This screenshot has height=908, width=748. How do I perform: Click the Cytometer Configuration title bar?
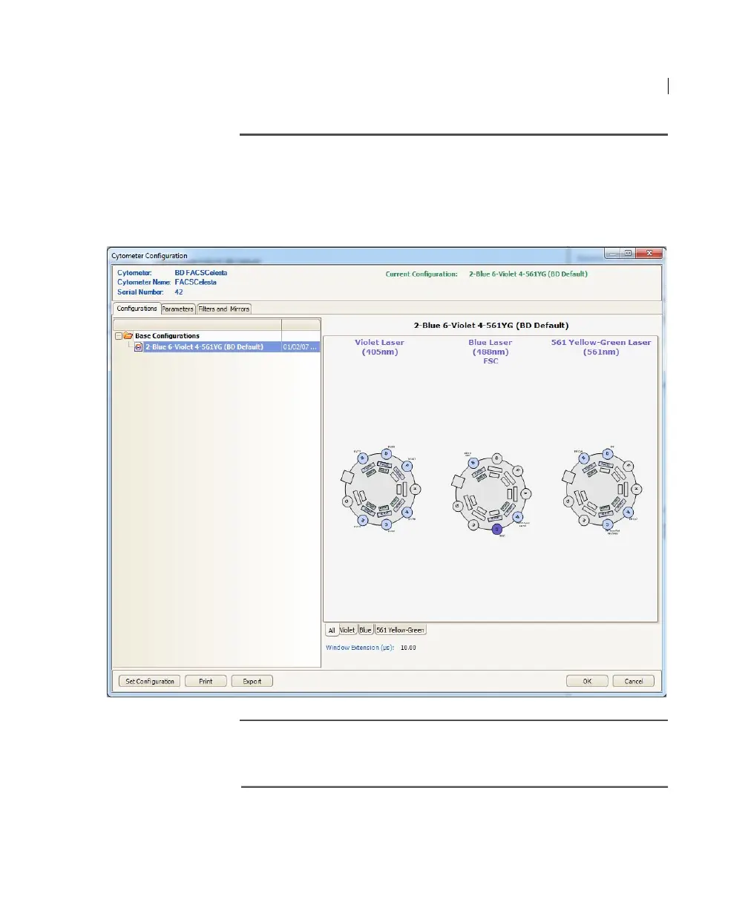pyautogui.click(x=356, y=255)
